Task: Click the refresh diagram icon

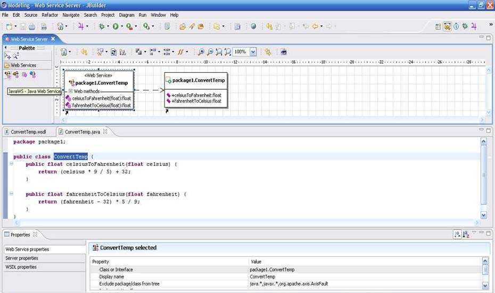Action: click(114, 52)
